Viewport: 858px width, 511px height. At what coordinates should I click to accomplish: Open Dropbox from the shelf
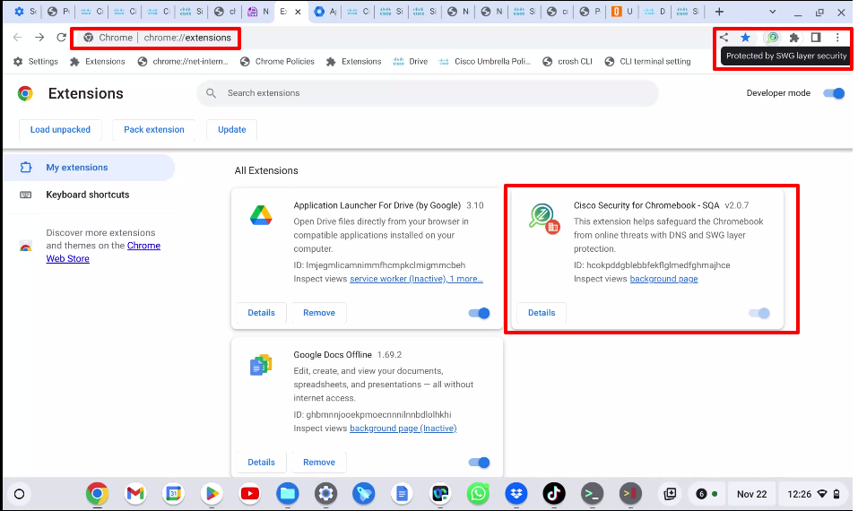click(516, 494)
